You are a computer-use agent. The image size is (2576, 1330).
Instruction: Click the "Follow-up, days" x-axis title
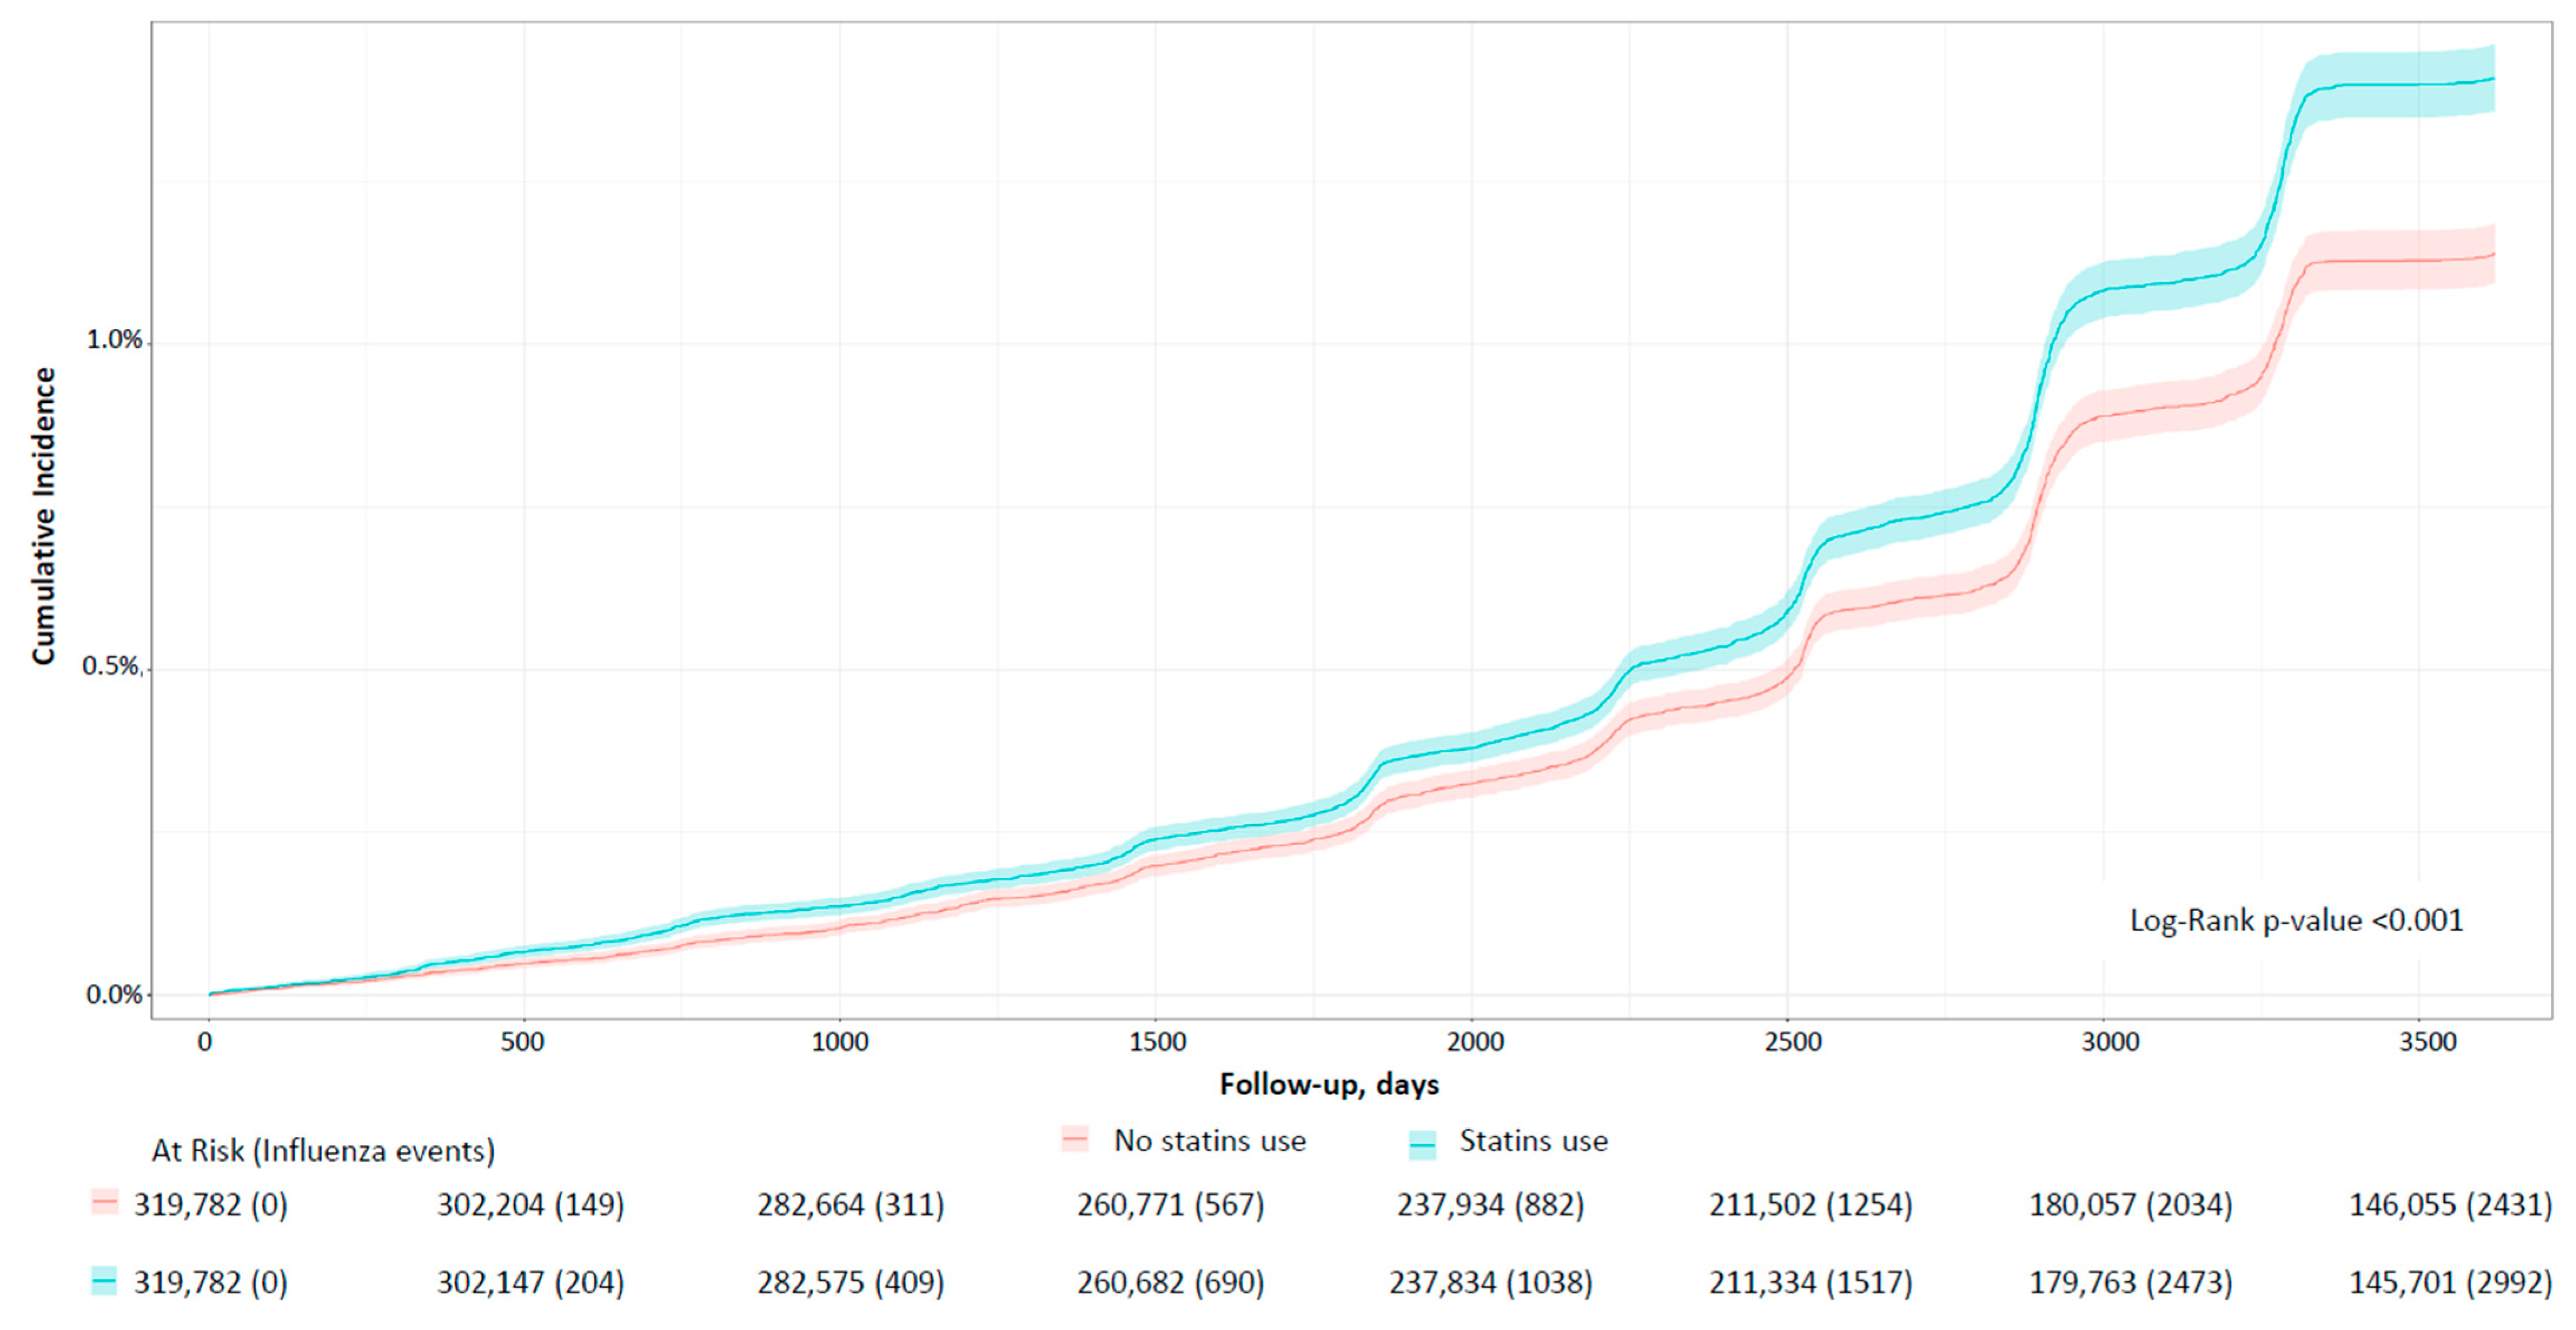[1329, 1084]
